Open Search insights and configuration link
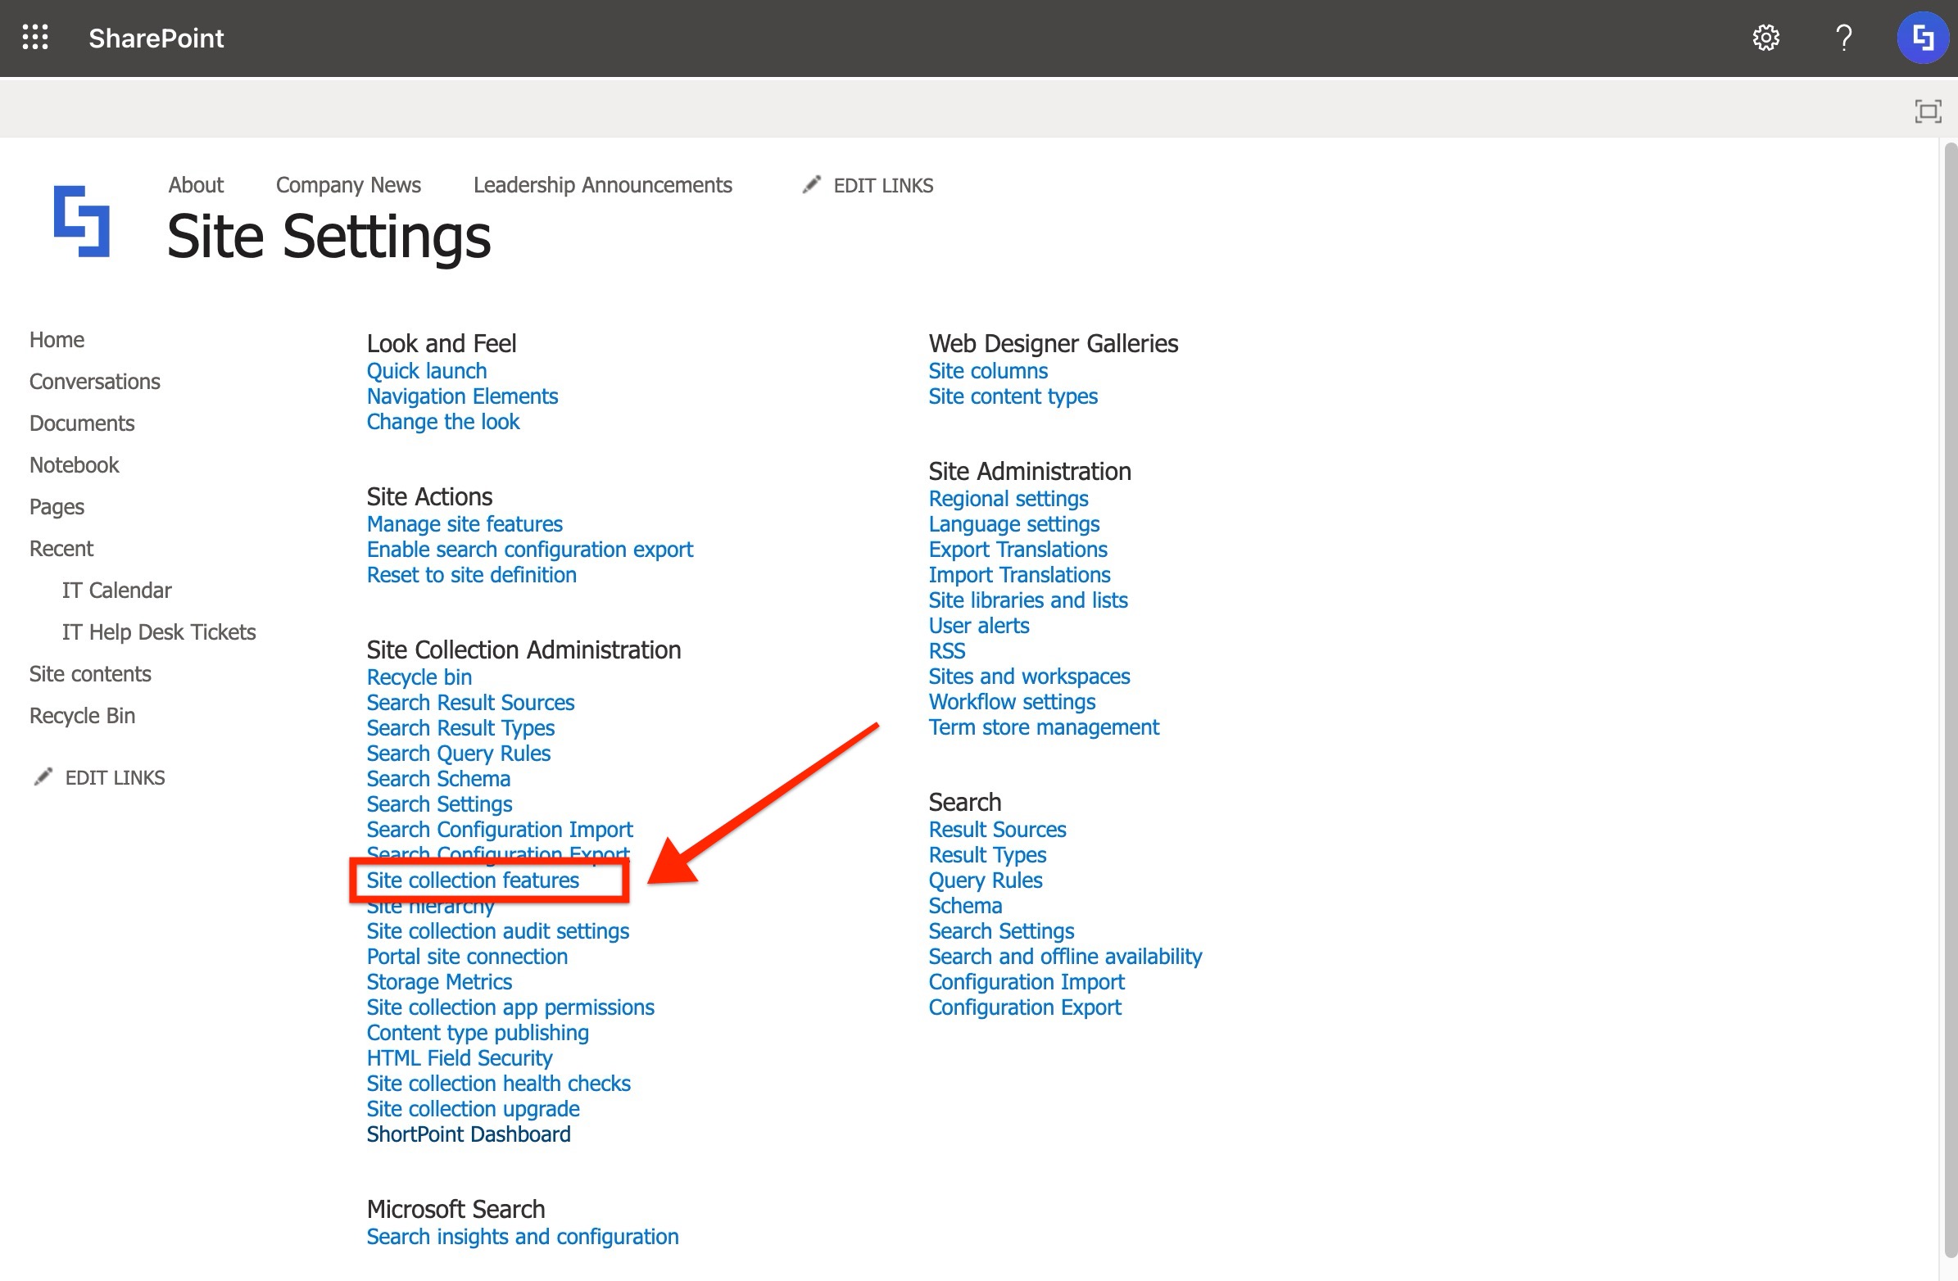 (x=523, y=1237)
